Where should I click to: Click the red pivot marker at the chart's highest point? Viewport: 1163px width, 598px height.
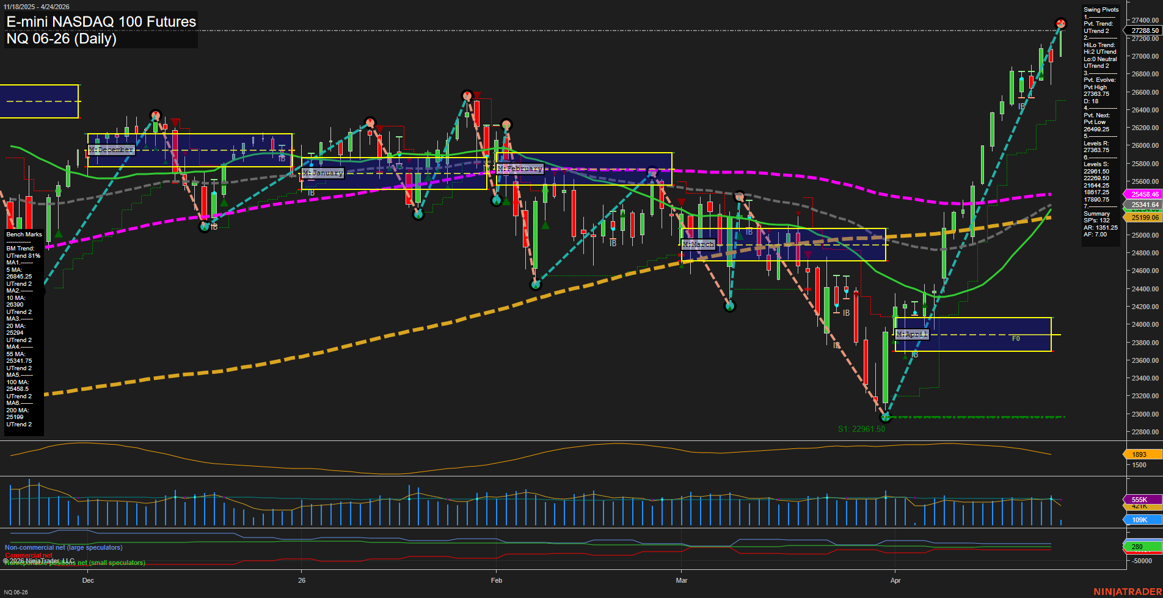click(x=1061, y=24)
